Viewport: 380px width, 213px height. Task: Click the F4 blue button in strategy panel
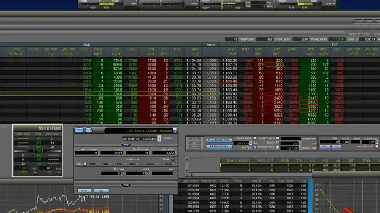219,146
